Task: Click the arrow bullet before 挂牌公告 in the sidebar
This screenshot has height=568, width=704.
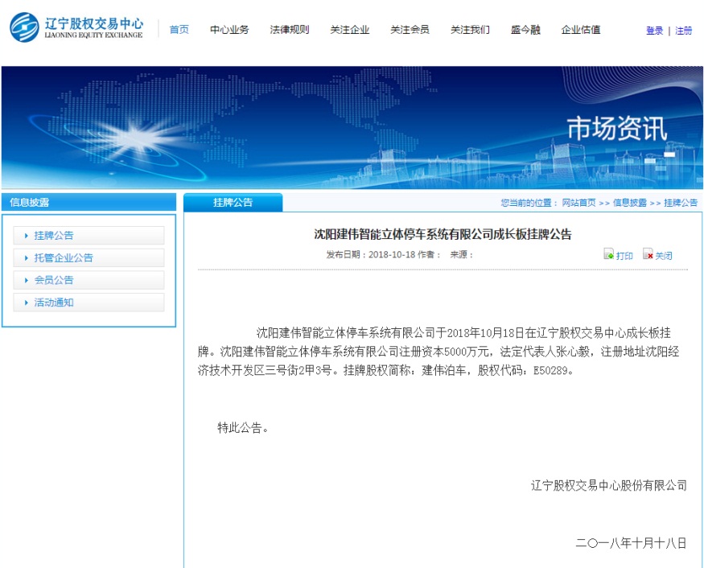Action: [x=27, y=235]
